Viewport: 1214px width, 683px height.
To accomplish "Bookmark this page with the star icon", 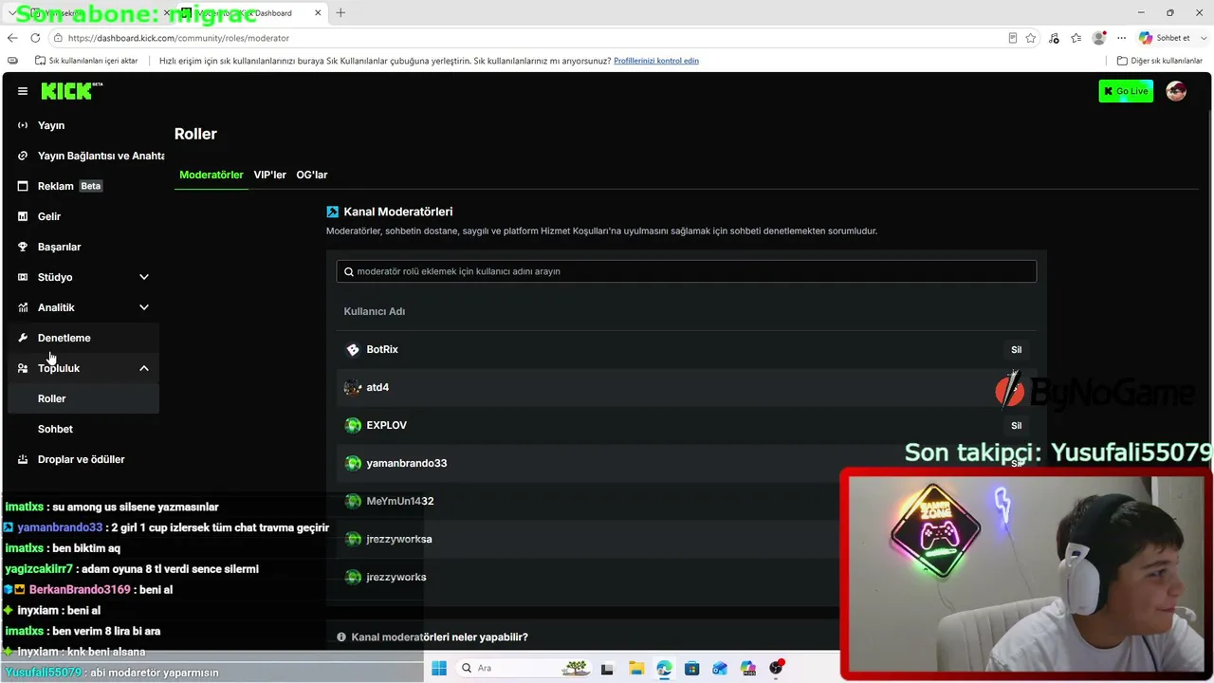I will 1031,38.
